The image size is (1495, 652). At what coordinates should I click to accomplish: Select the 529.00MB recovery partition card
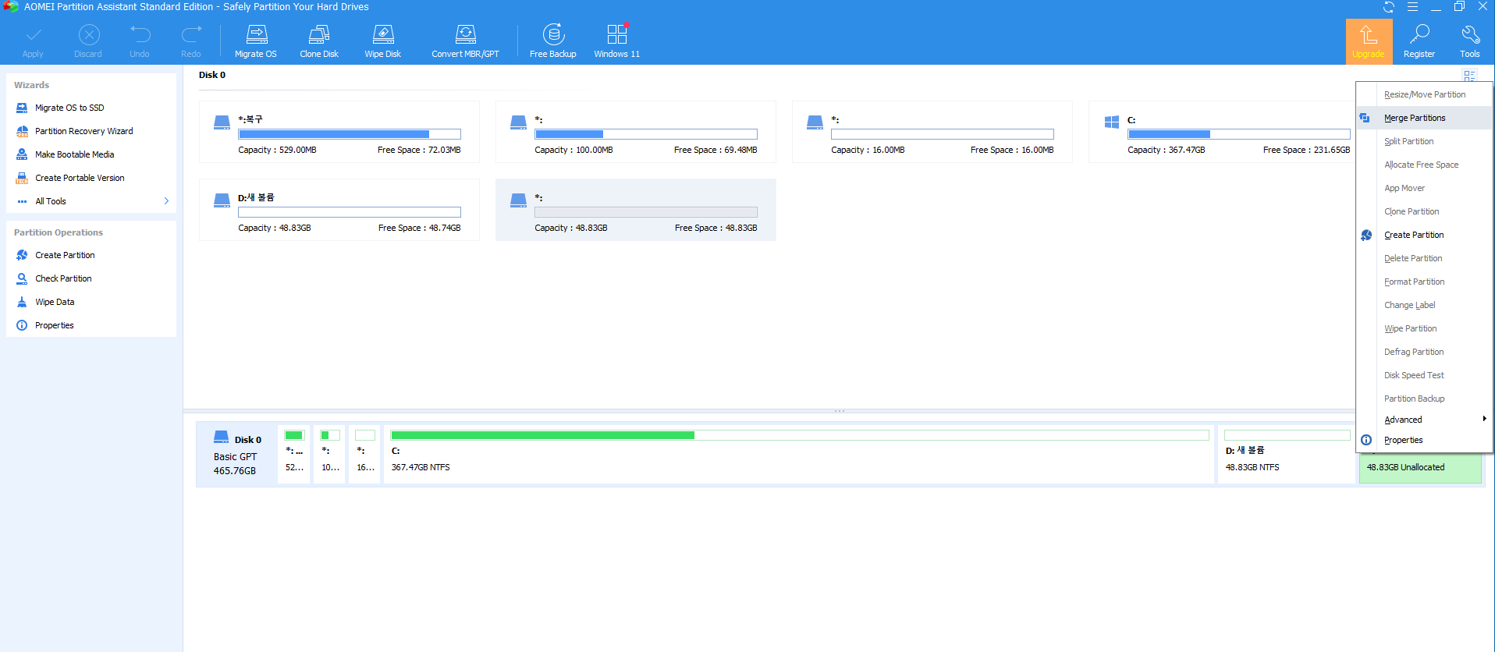click(339, 132)
